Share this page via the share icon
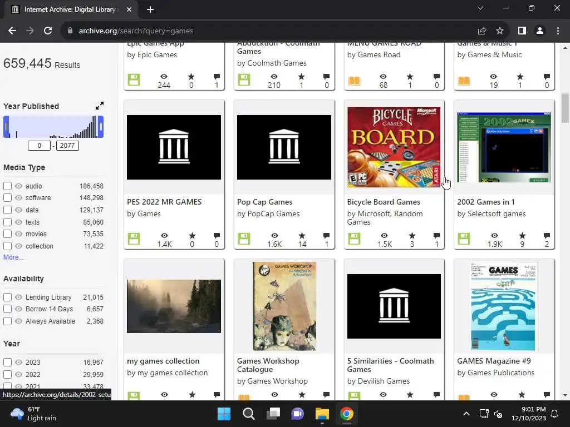Screen dimensions: 570x427 point(482,31)
